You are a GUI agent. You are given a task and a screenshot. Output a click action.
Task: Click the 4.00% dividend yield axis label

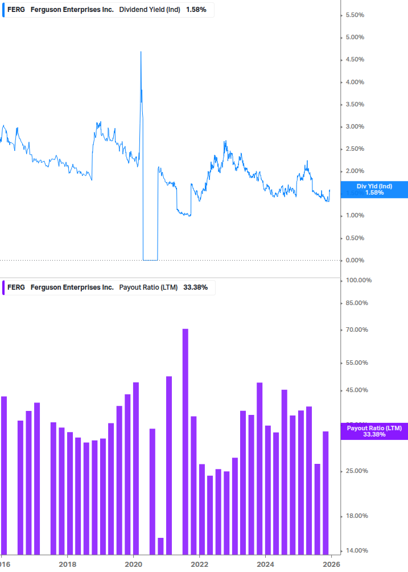pyautogui.click(x=355, y=82)
